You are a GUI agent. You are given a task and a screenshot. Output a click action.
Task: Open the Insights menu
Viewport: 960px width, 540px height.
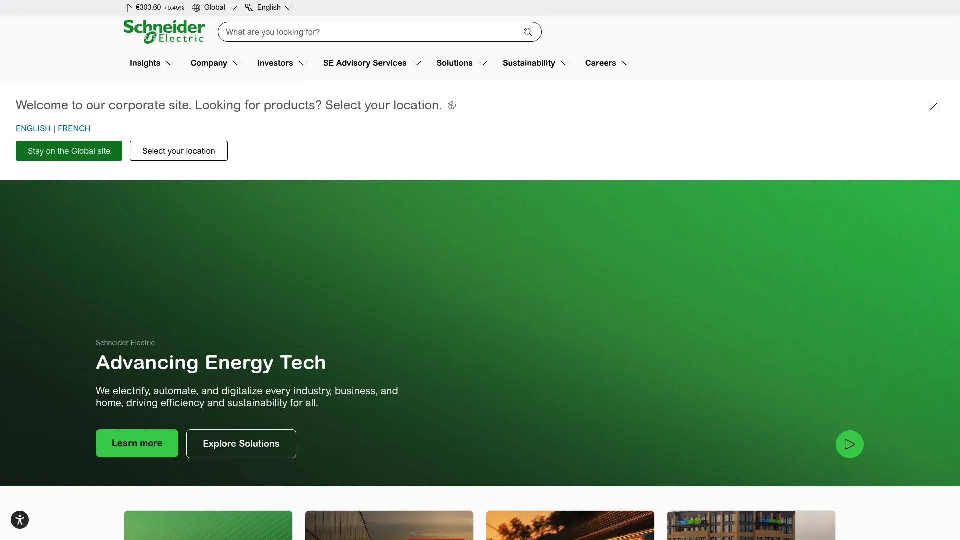pyautogui.click(x=145, y=63)
